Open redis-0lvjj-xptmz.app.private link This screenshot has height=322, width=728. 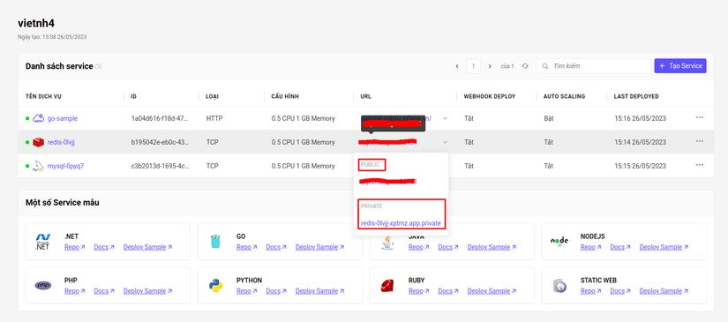pyautogui.click(x=401, y=224)
